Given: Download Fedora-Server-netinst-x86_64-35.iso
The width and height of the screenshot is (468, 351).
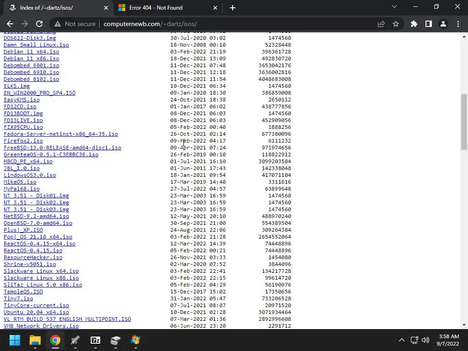Looking at the screenshot, I should 61,134.
